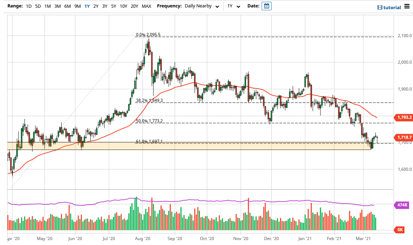Screen dimensions: 413x245
Task: Click the Dec '20 axis label
Action: 271,238
